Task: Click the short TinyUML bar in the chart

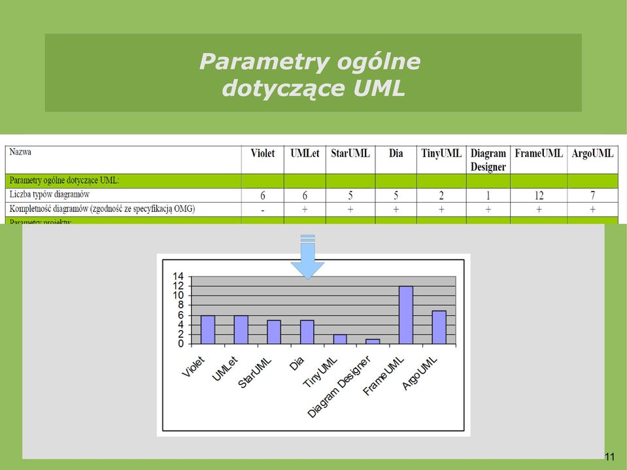Action: [340, 339]
